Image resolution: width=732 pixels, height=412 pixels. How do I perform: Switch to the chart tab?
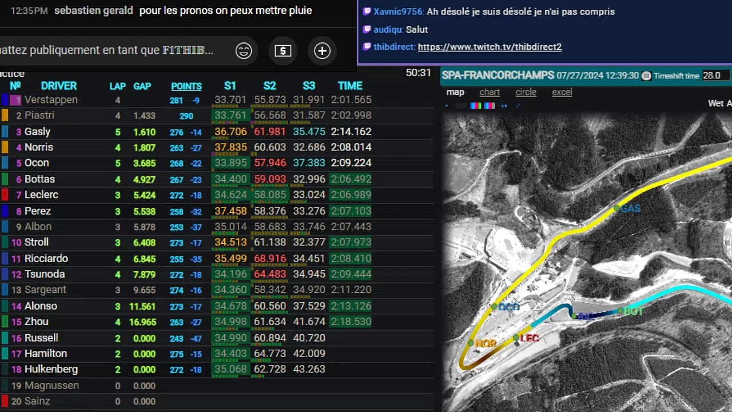(490, 92)
